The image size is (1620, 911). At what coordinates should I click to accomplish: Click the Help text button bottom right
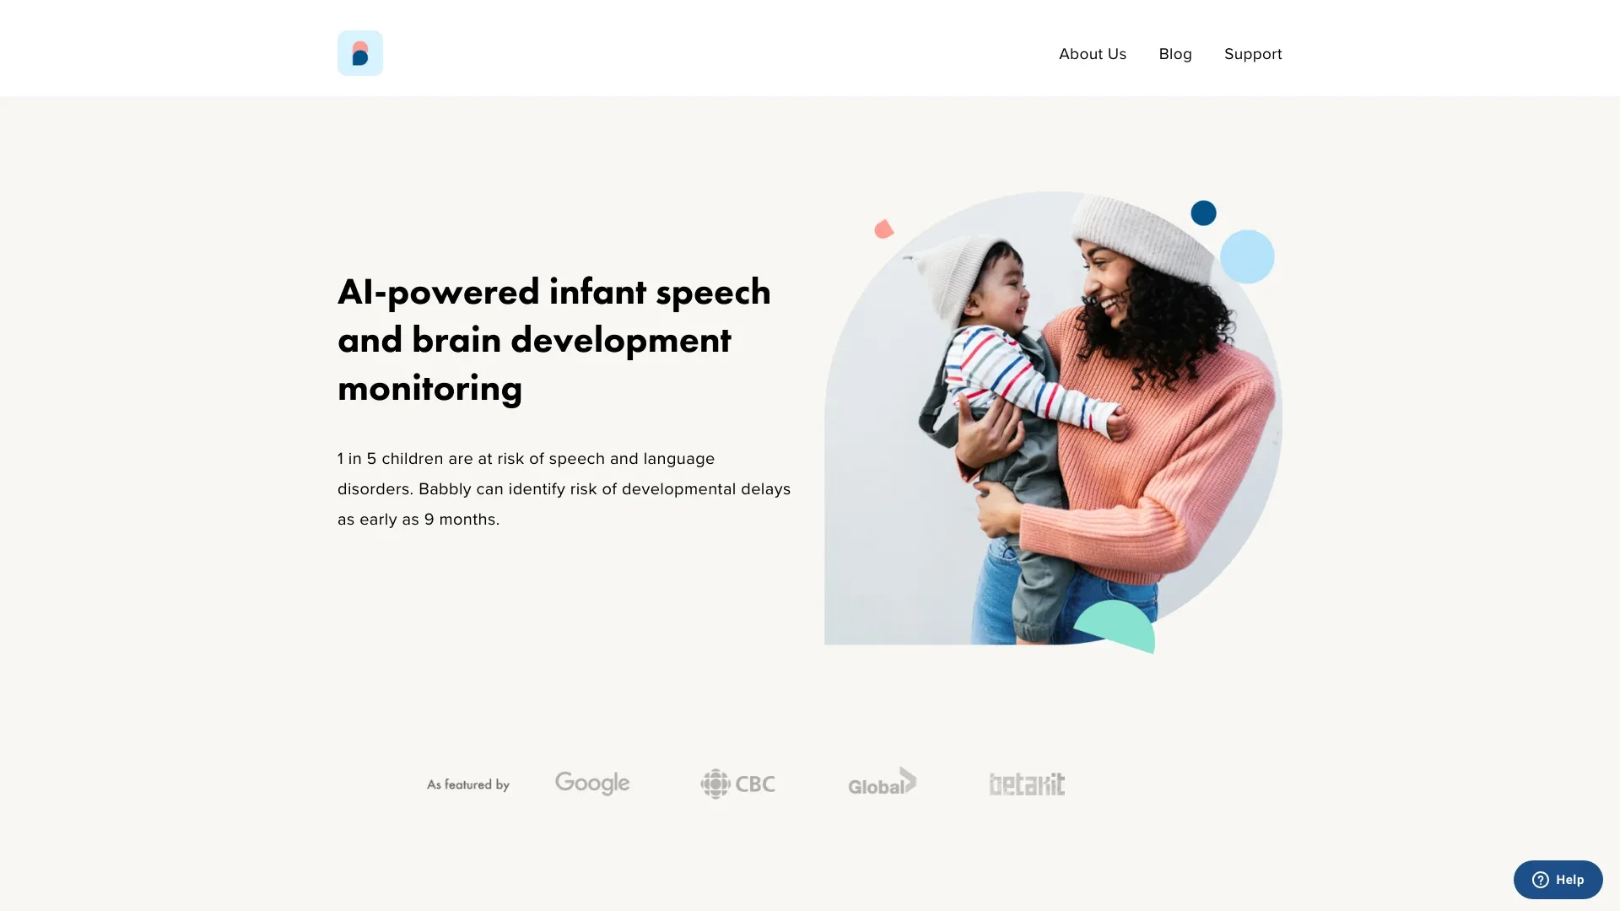click(x=1558, y=879)
